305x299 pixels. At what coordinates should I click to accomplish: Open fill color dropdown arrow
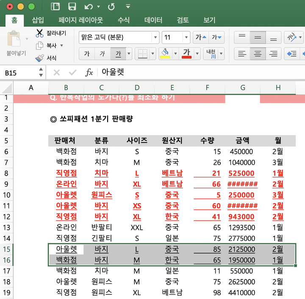(175, 53)
